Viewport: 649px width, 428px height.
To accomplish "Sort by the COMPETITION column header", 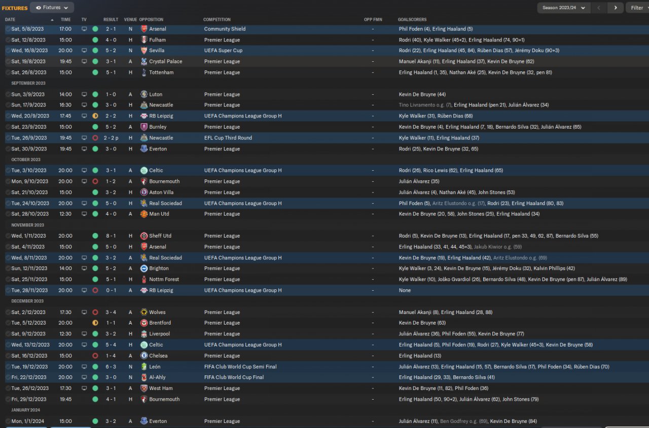I will click(x=217, y=20).
